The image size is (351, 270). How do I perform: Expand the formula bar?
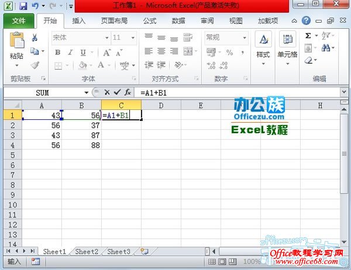point(344,92)
